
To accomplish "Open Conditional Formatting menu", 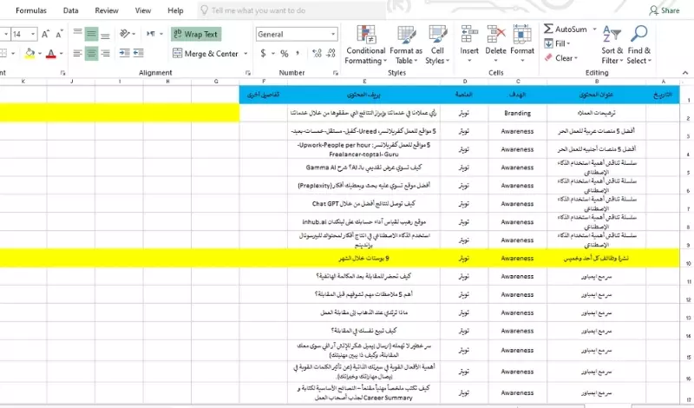I will (x=365, y=45).
